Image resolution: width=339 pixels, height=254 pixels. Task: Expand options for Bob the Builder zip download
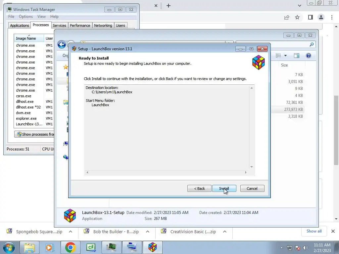tap(148, 232)
